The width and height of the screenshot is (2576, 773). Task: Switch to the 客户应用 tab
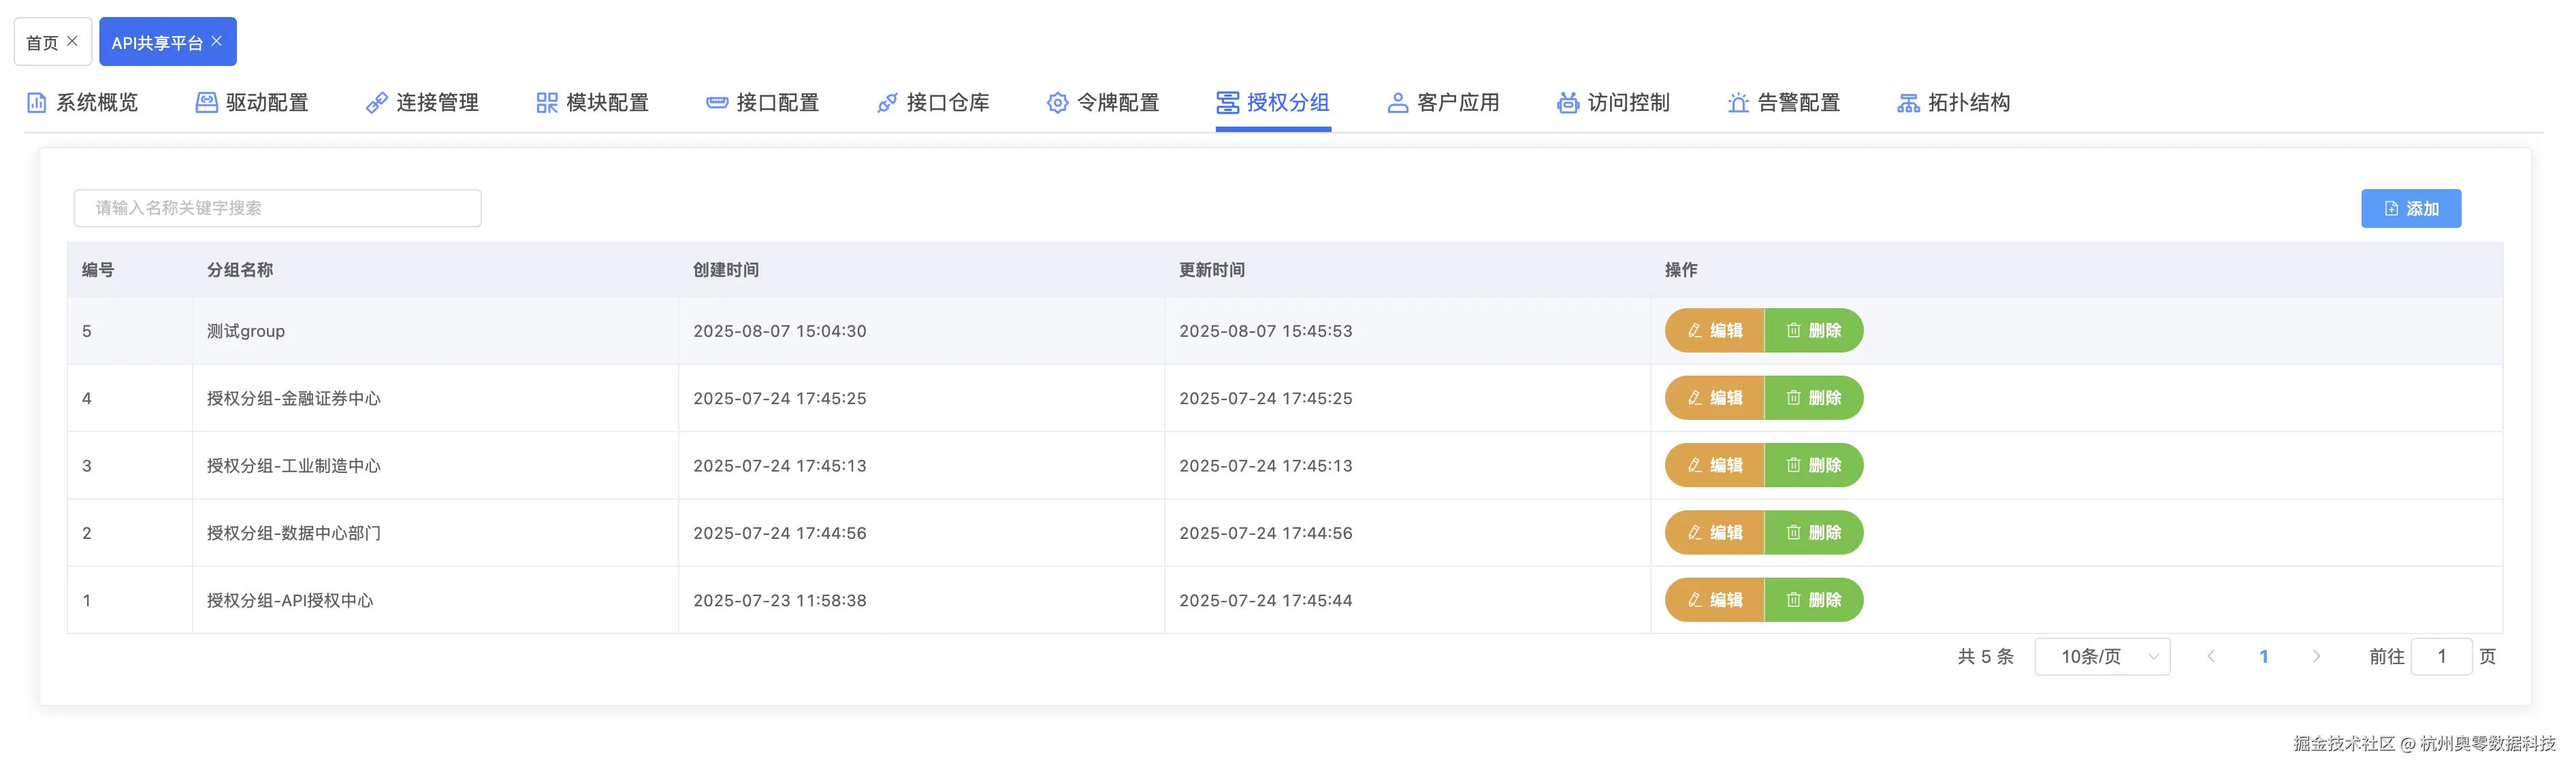point(1443,103)
